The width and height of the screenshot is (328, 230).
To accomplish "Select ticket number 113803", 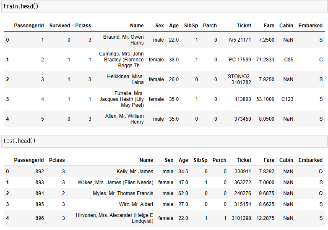I will [243, 99].
